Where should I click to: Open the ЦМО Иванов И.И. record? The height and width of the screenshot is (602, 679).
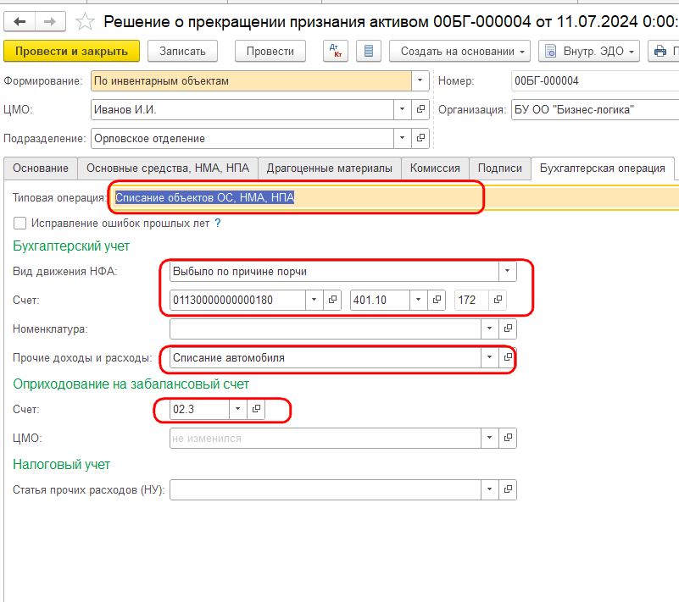(x=420, y=109)
